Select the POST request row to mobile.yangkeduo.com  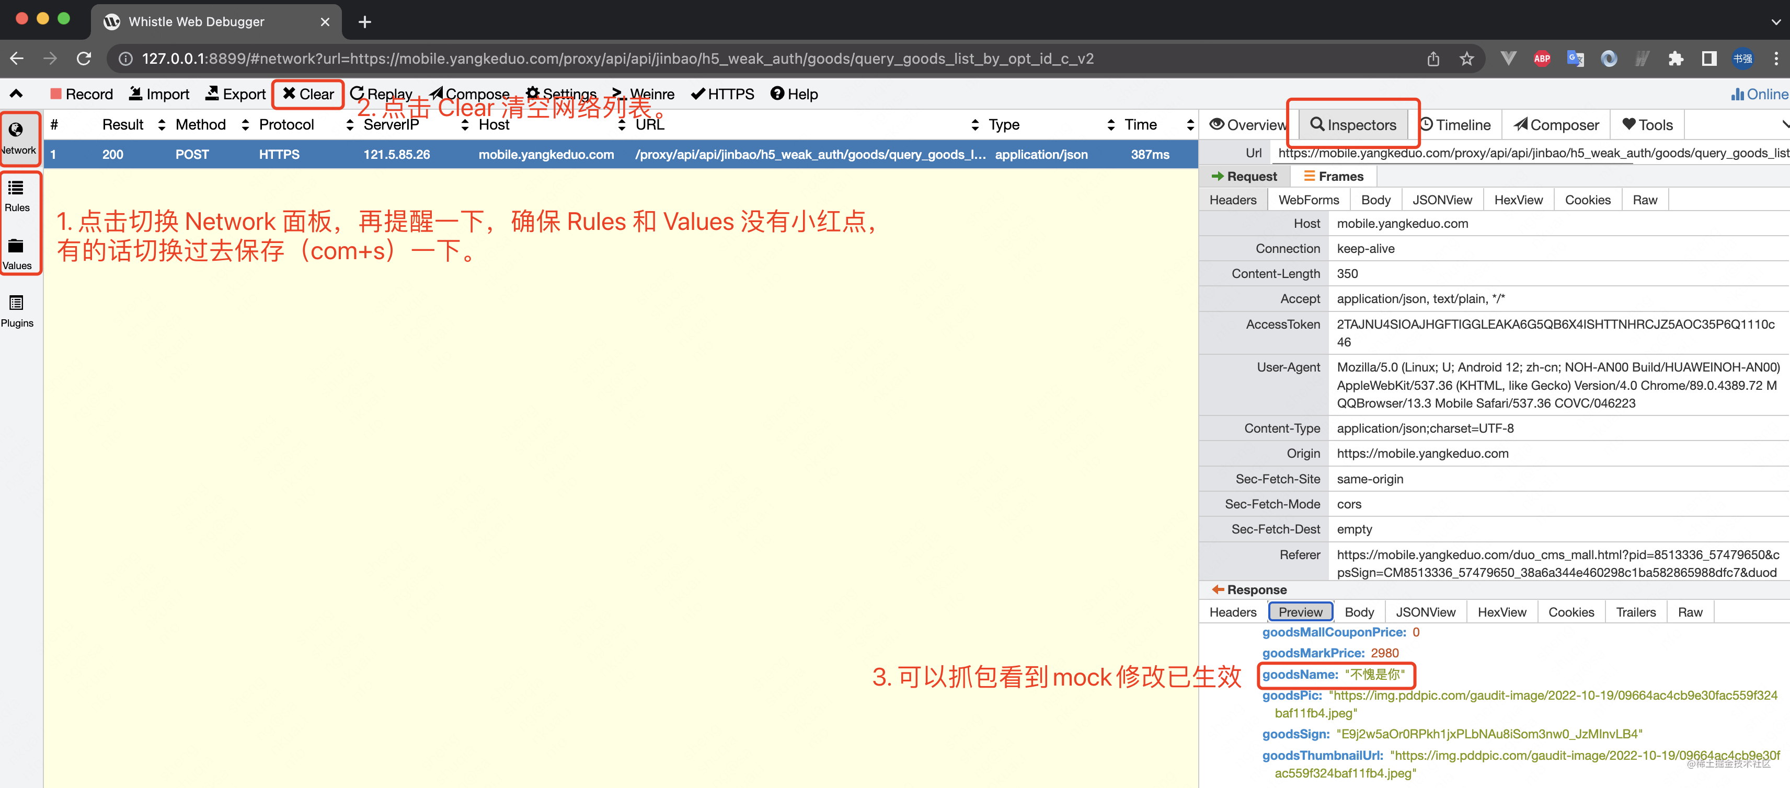621,154
